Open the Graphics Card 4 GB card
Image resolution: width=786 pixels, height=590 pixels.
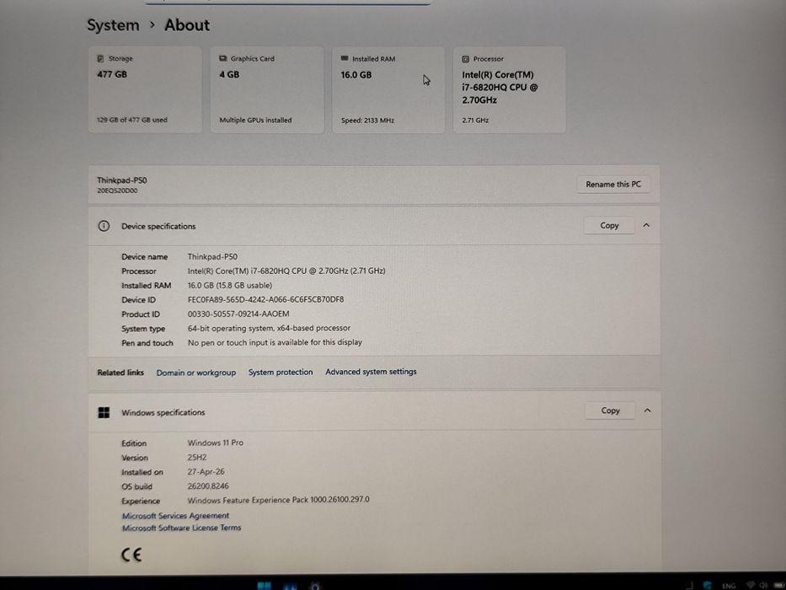267,90
